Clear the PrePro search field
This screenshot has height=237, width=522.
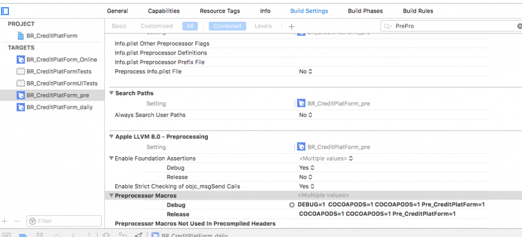pos(519,26)
